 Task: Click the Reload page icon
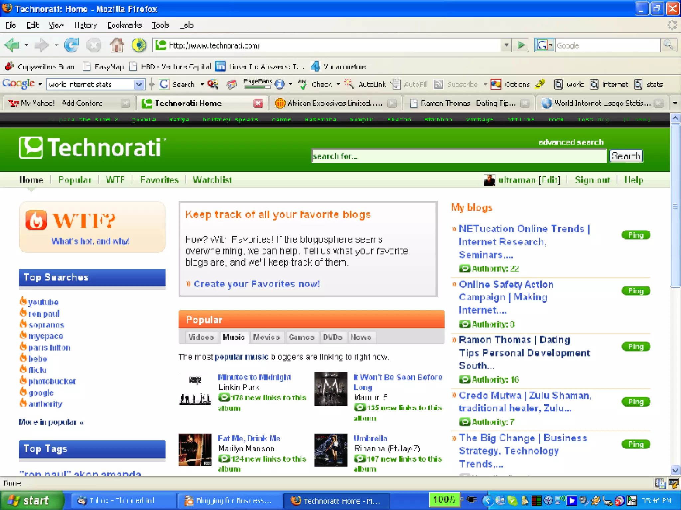[x=71, y=45]
